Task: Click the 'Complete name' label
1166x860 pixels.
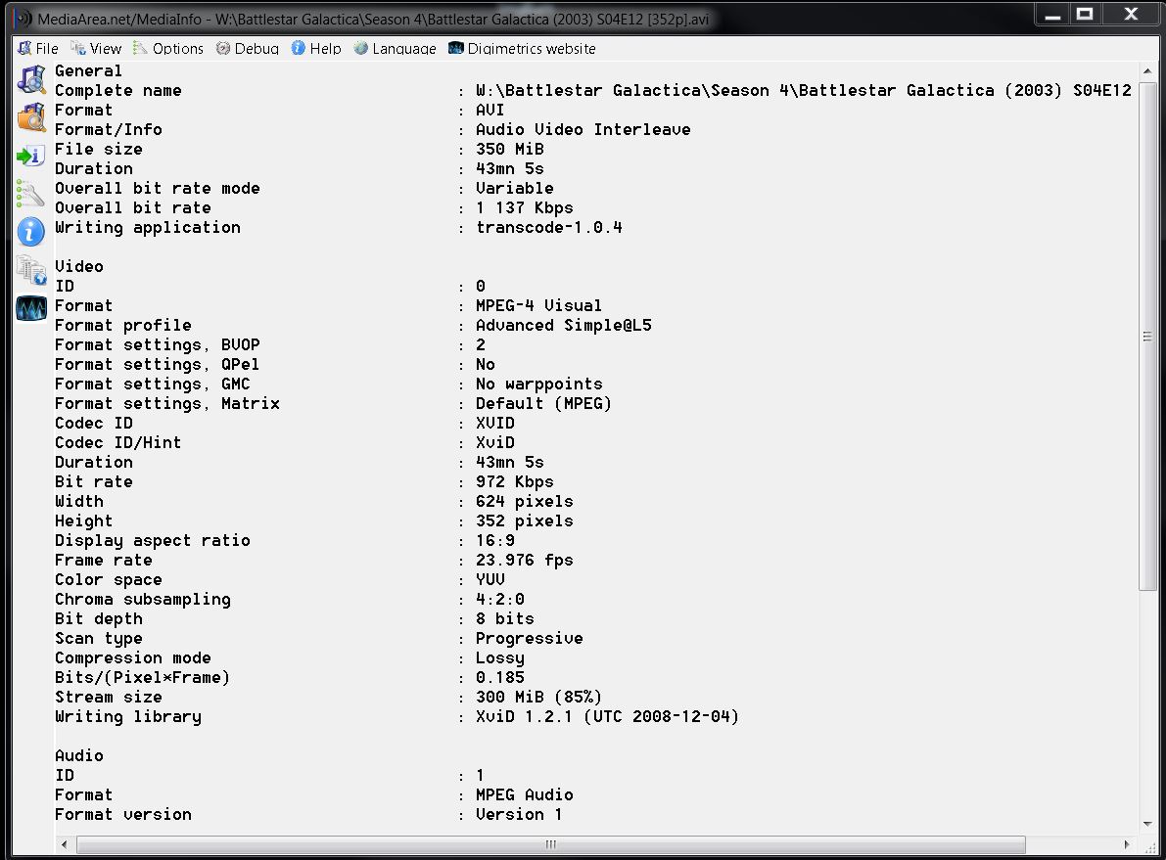Action: [118, 91]
